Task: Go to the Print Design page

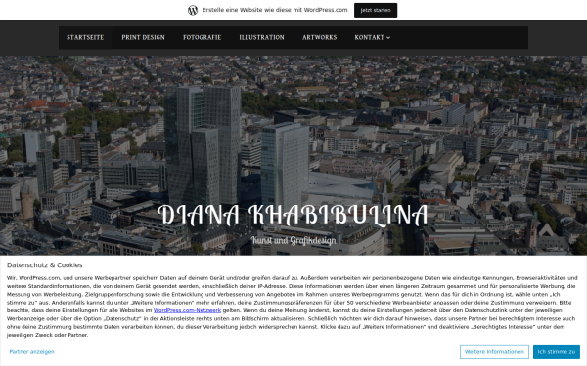Action: point(143,37)
